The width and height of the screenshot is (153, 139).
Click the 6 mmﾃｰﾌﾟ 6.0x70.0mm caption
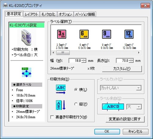[84, 46]
